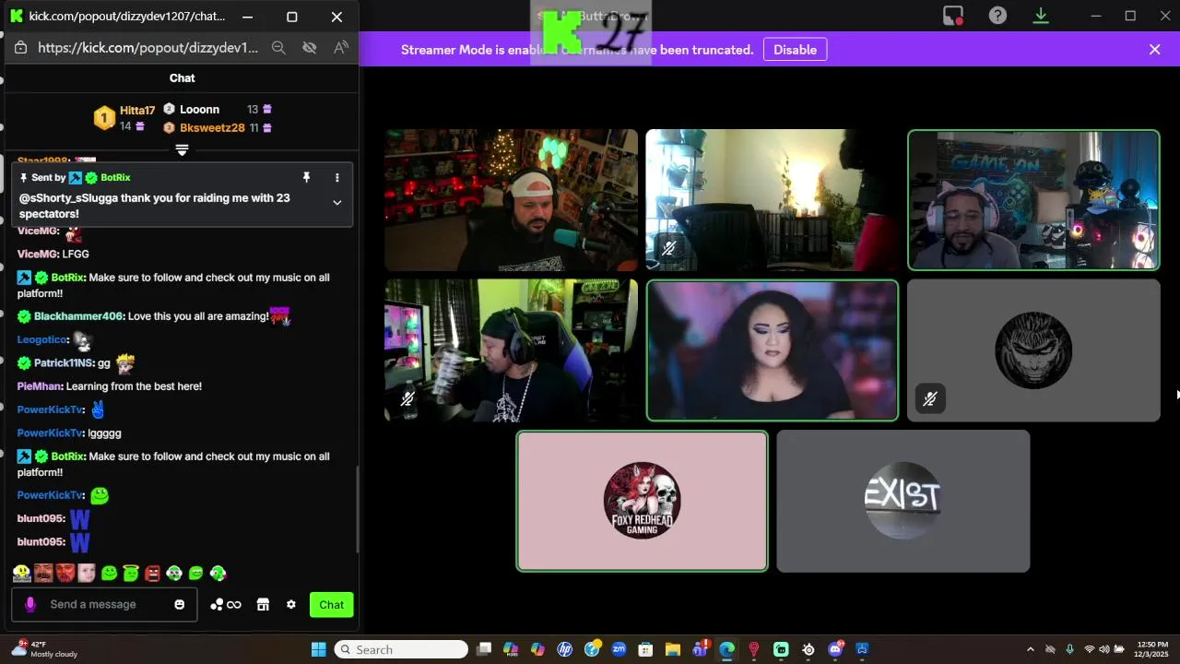Open Looonn in the leaderboard

pyautogui.click(x=199, y=109)
